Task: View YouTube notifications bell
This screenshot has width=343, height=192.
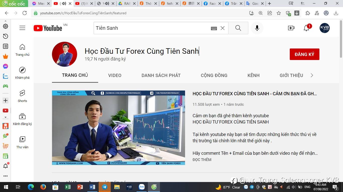Action: (x=306, y=28)
